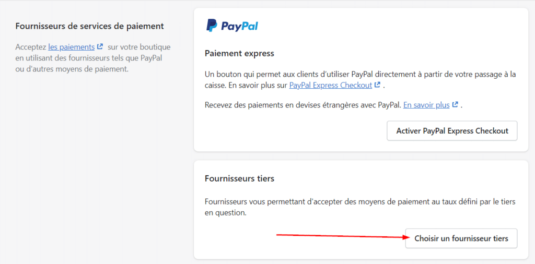
Task: Click the third-party providers description paragraph
Action: 360,207
